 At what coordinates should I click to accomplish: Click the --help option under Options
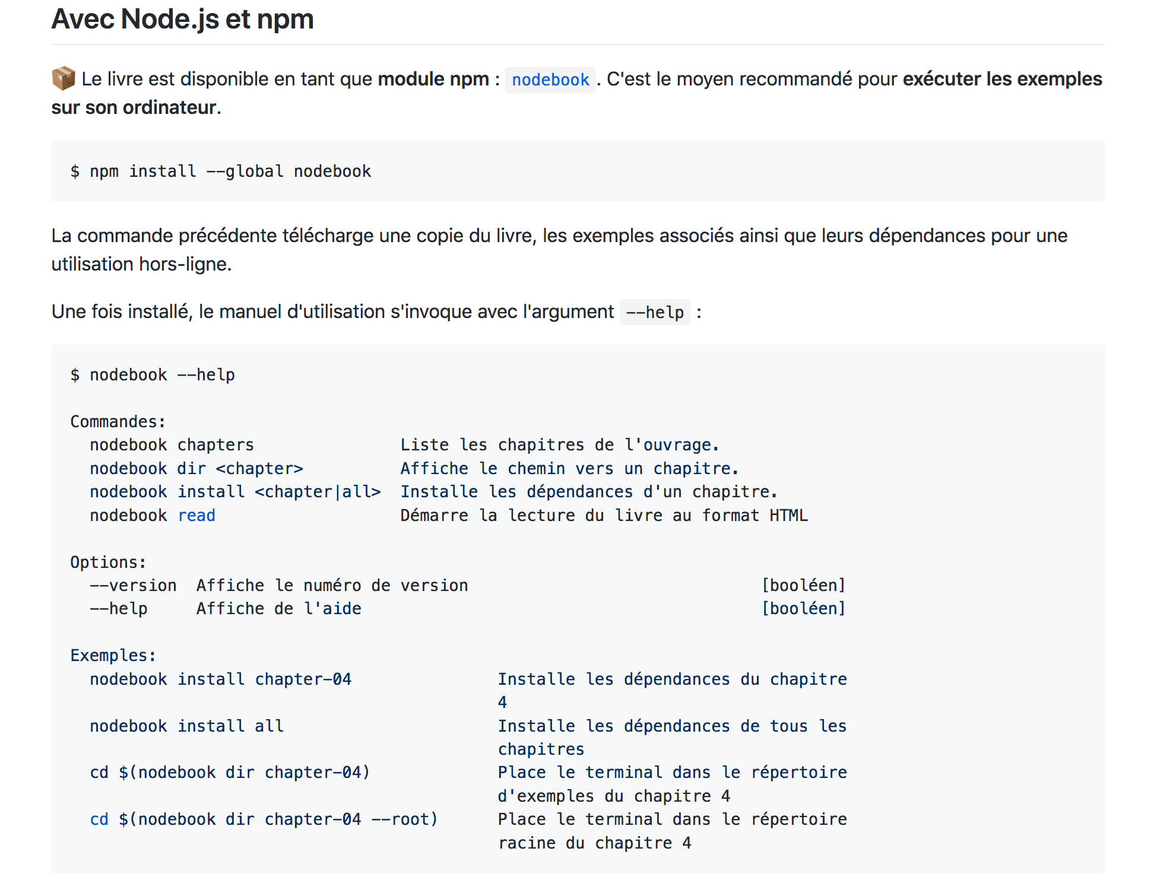tap(119, 608)
